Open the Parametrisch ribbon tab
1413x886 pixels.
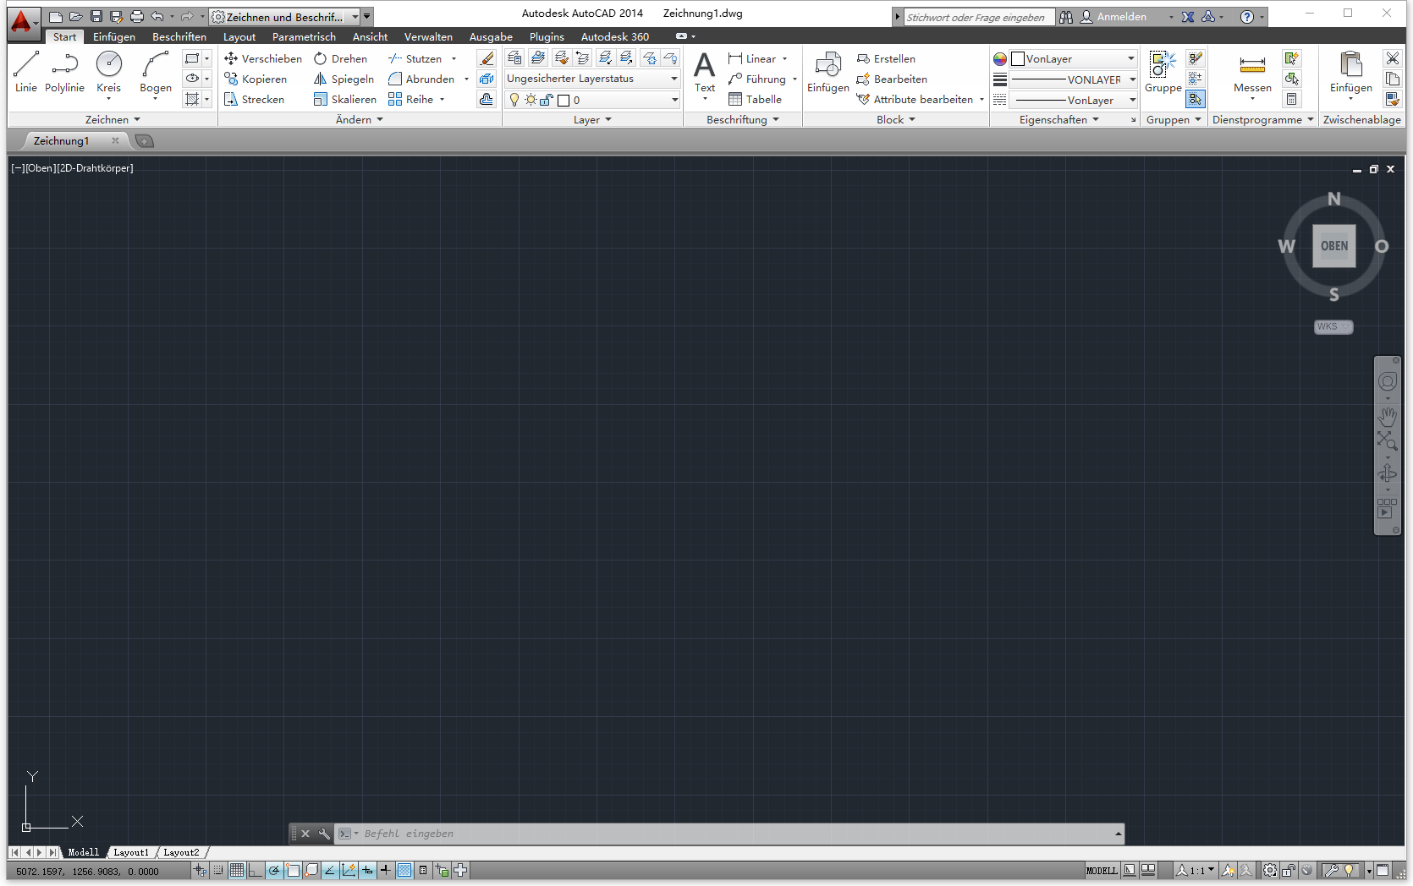click(x=304, y=36)
